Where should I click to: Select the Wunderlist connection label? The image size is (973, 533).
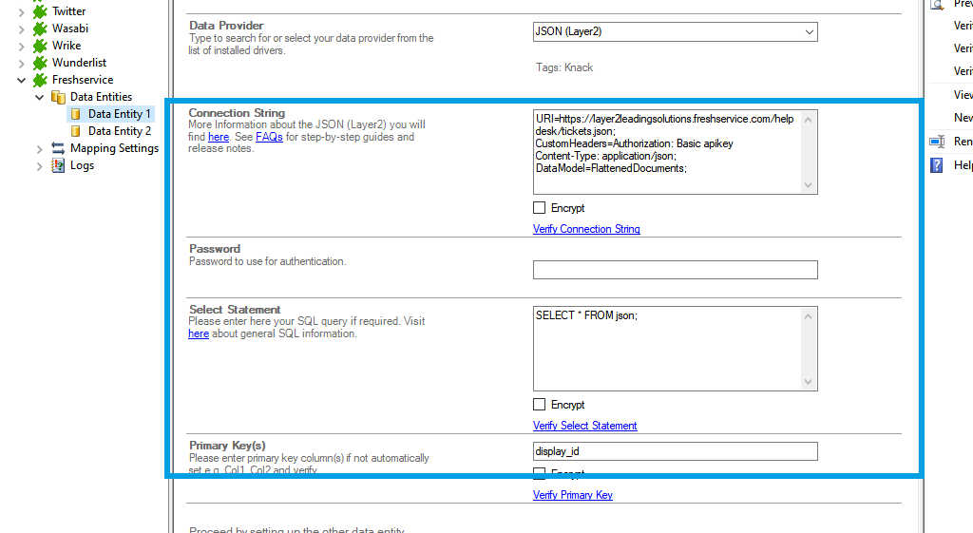[x=79, y=63]
